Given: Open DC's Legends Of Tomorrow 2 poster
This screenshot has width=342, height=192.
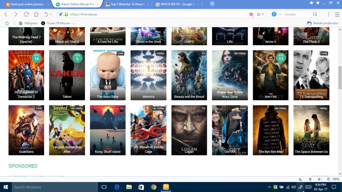Looking at the screenshot, I should point(26,75).
